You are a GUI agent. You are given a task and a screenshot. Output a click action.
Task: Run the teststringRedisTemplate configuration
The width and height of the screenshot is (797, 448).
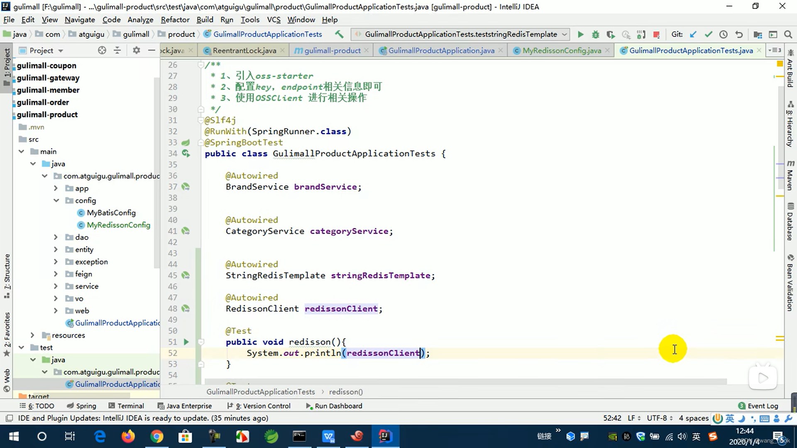[x=580, y=34]
